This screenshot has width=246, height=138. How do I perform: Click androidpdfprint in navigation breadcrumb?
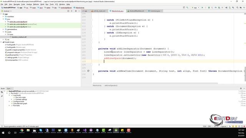(65, 8)
